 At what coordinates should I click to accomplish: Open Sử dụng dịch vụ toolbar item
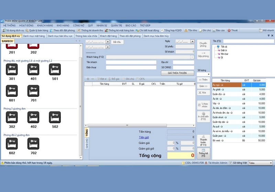pyautogui.click(x=13, y=30)
